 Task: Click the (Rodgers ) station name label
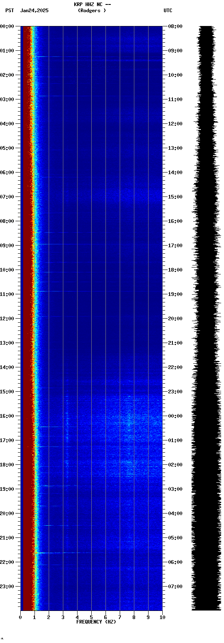coord(92,11)
